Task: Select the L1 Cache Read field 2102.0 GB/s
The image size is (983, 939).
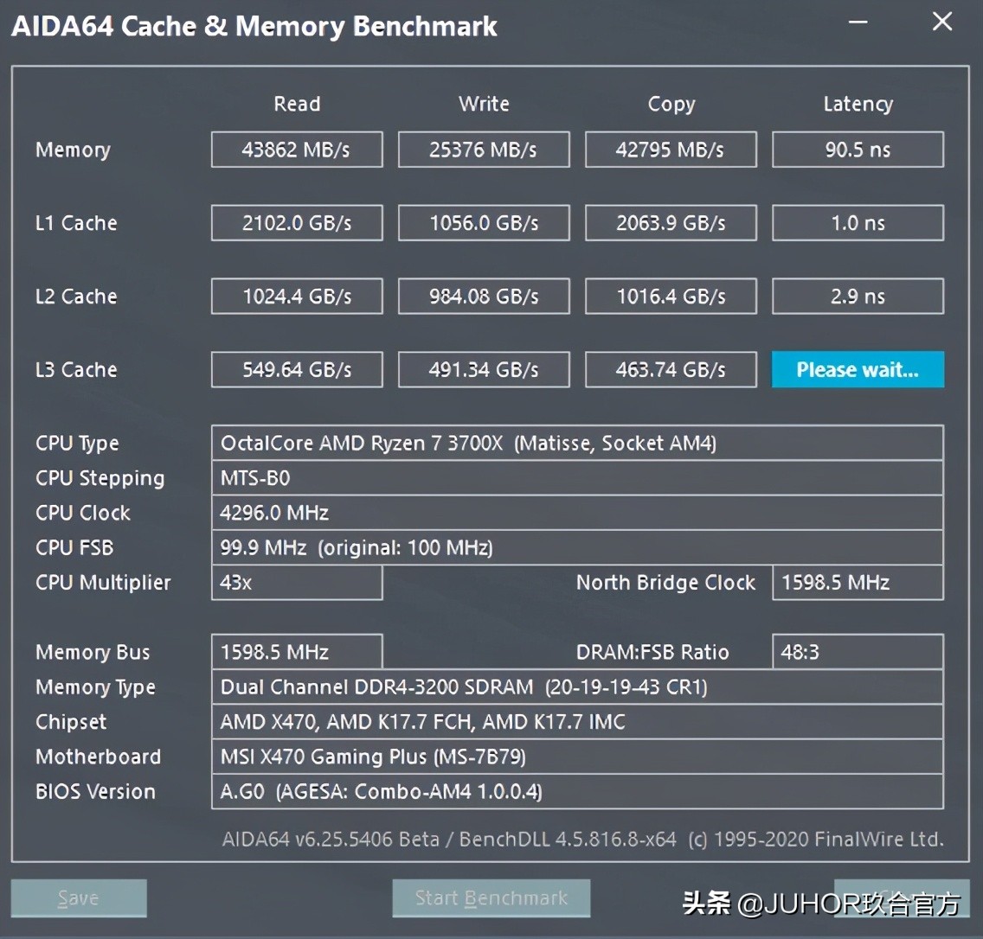Action: tap(296, 222)
